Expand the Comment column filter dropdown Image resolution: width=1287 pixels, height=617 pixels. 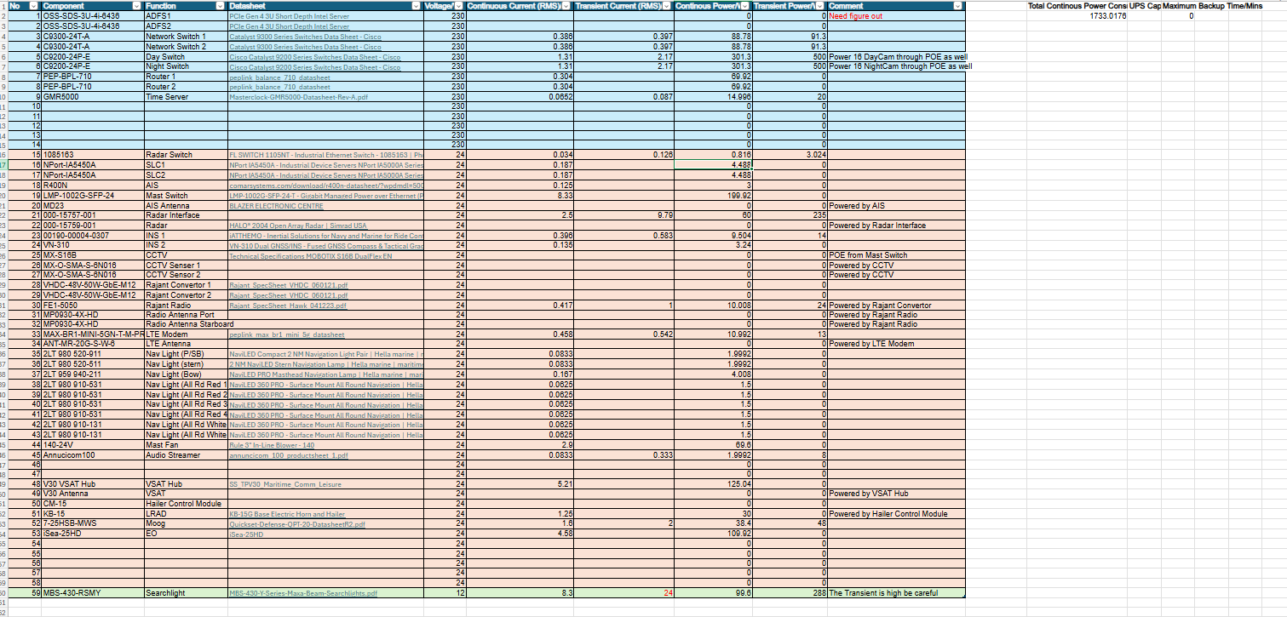tap(958, 6)
